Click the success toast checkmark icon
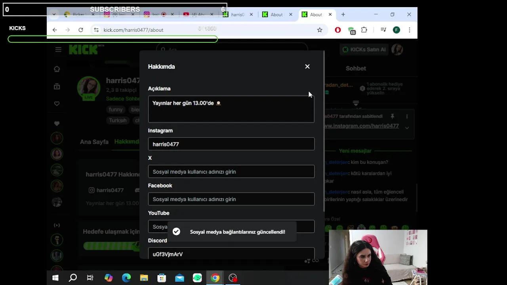507x285 pixels. pyautogui.click(x=176, y=232)
